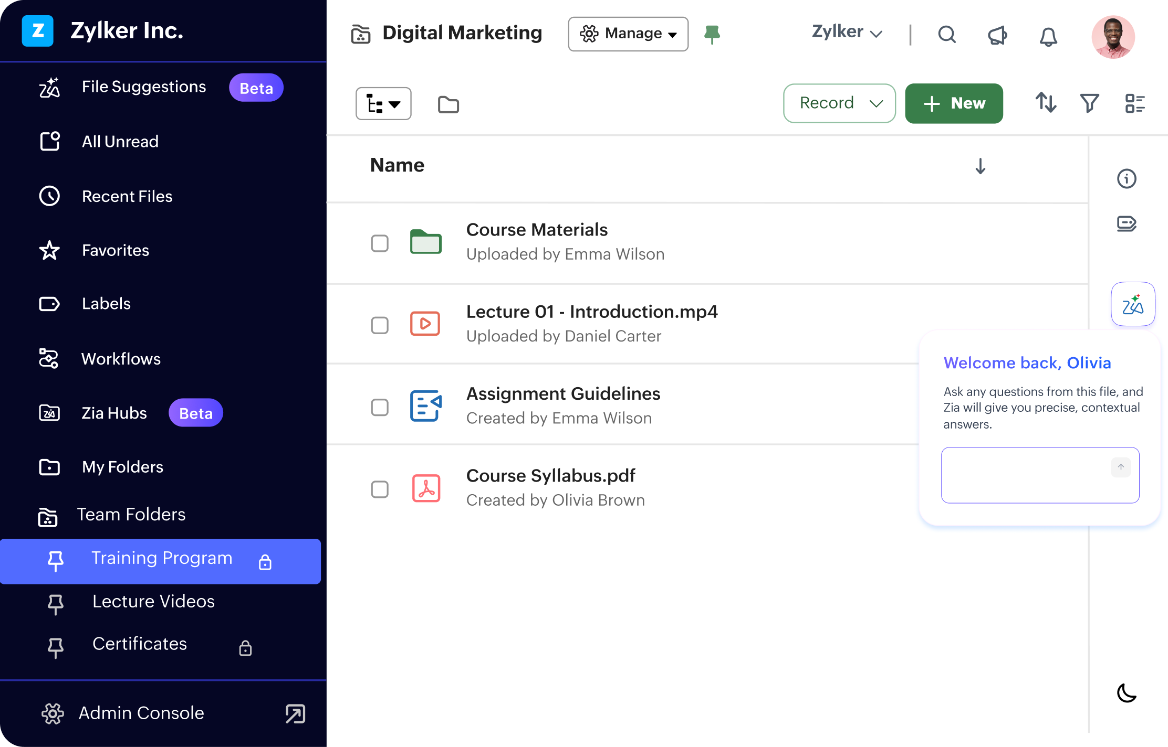
Task: Click the pin icon beside Lecture Videos
Action: pyautogui.click(x=56, y=604)
